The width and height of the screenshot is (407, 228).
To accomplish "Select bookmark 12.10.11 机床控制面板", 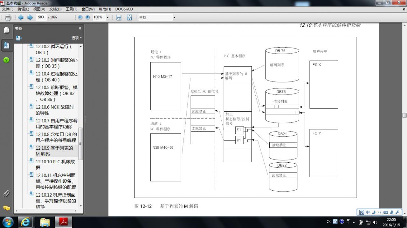I will tap(56, 181).
